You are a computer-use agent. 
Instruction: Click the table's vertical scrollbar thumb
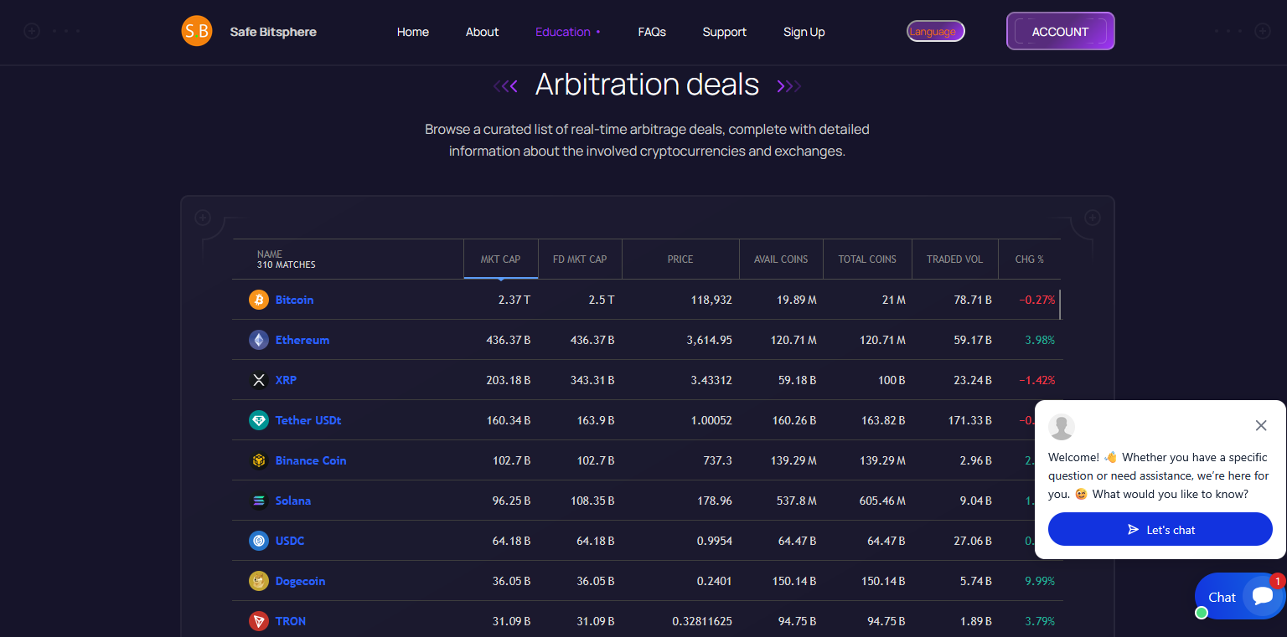click(1060, 304)
